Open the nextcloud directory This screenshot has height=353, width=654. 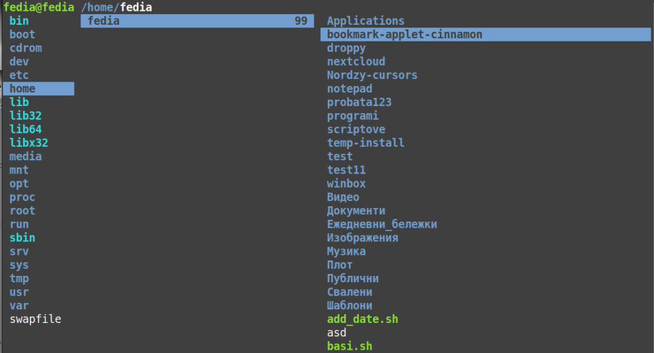pos(356,62)
